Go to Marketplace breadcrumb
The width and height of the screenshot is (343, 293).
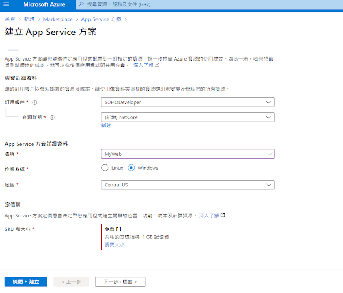58,19
